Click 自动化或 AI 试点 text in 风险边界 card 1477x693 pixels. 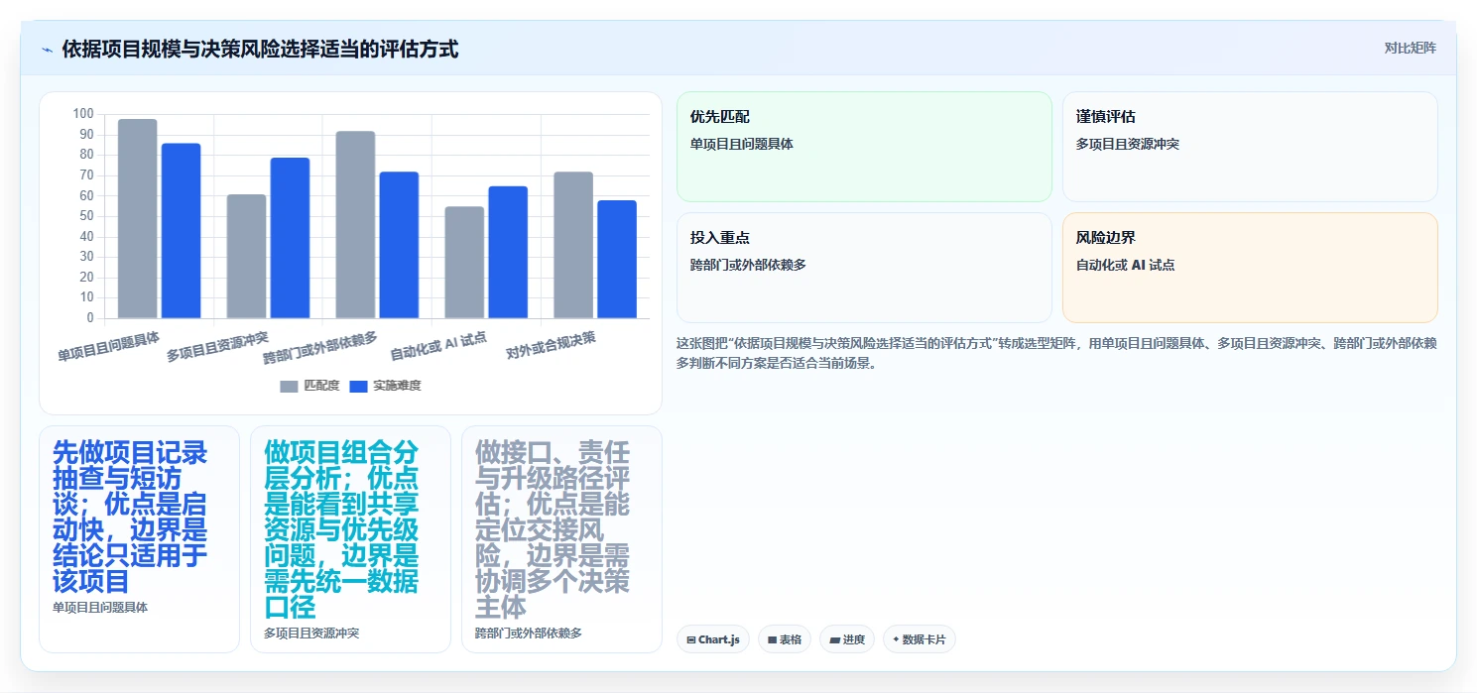1126,265
